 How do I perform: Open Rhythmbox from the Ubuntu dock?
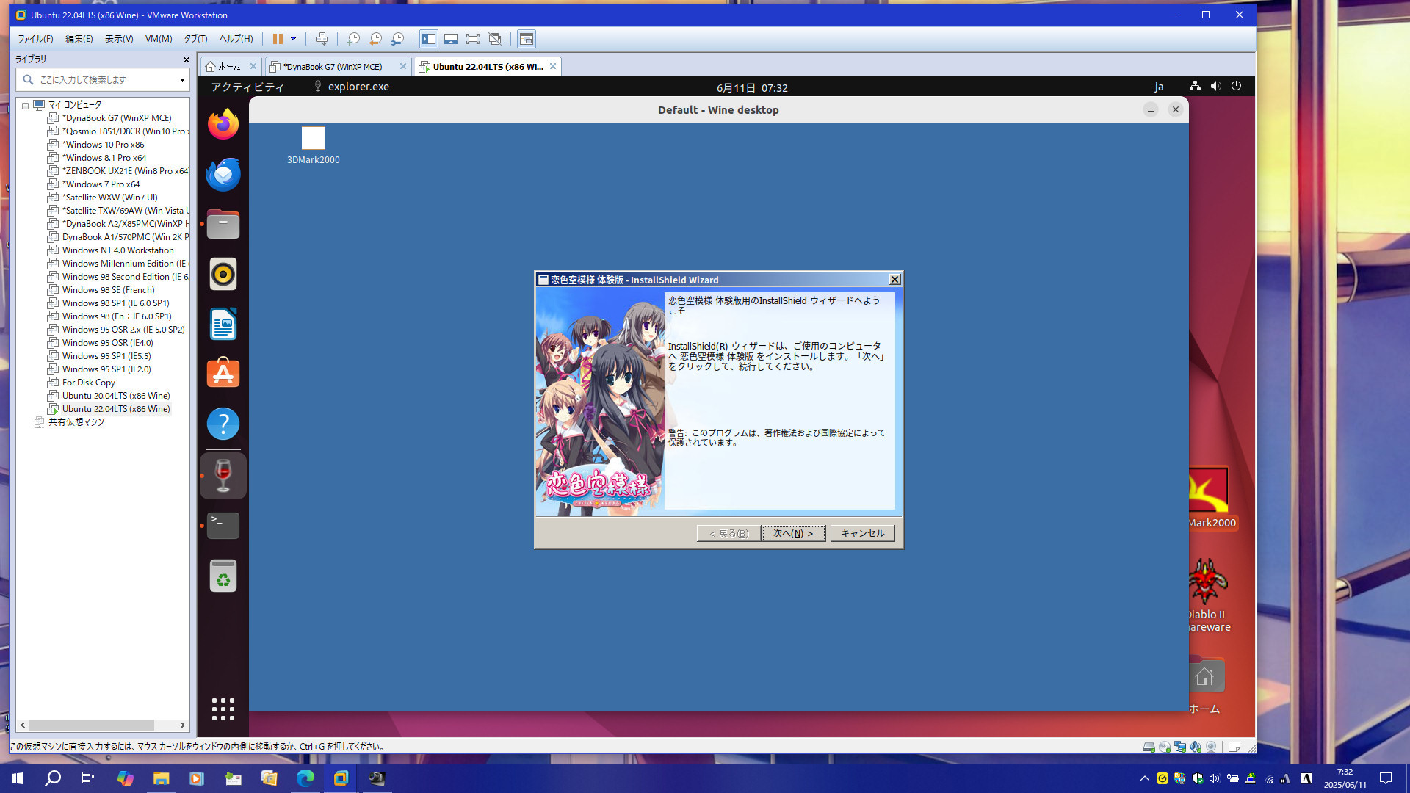[223, 274]
